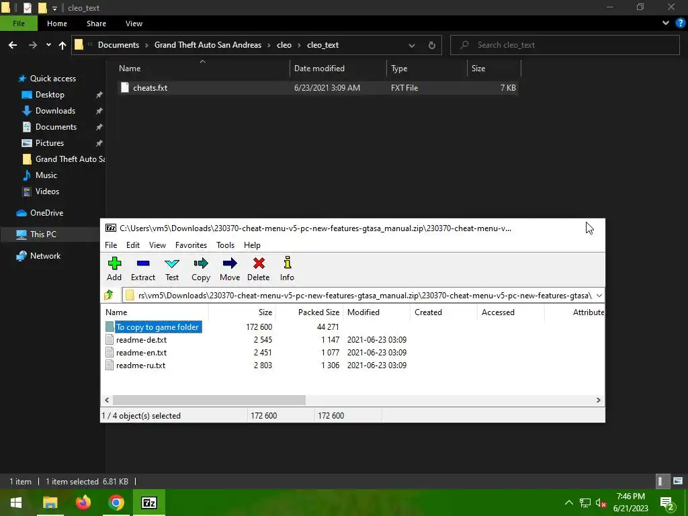Open Firefox from the taskbar
This screenshot has height=516, width=688.
83,503
